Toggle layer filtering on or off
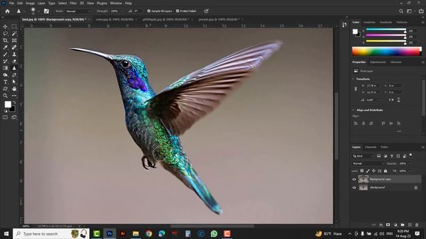 pyautogui.click(x=411, y=155)
